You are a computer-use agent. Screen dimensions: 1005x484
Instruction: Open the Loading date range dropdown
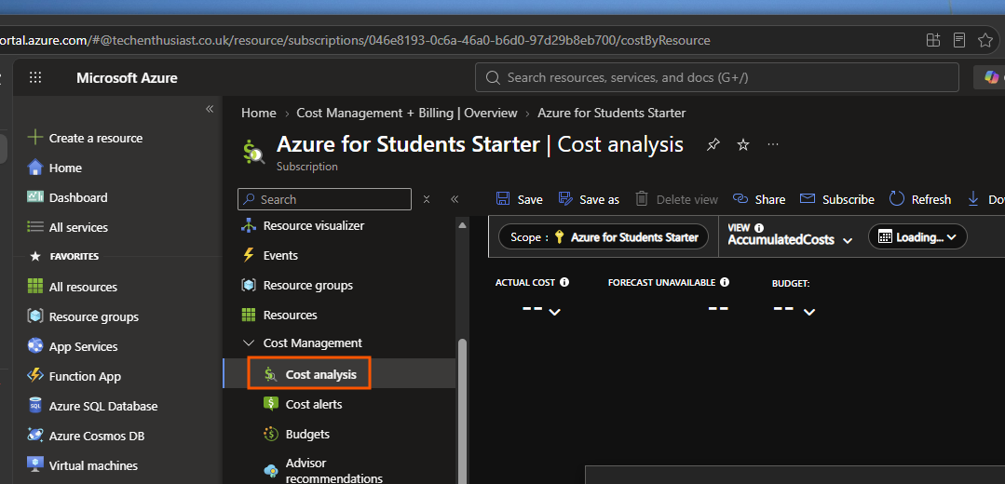click(x=917, y=236)
